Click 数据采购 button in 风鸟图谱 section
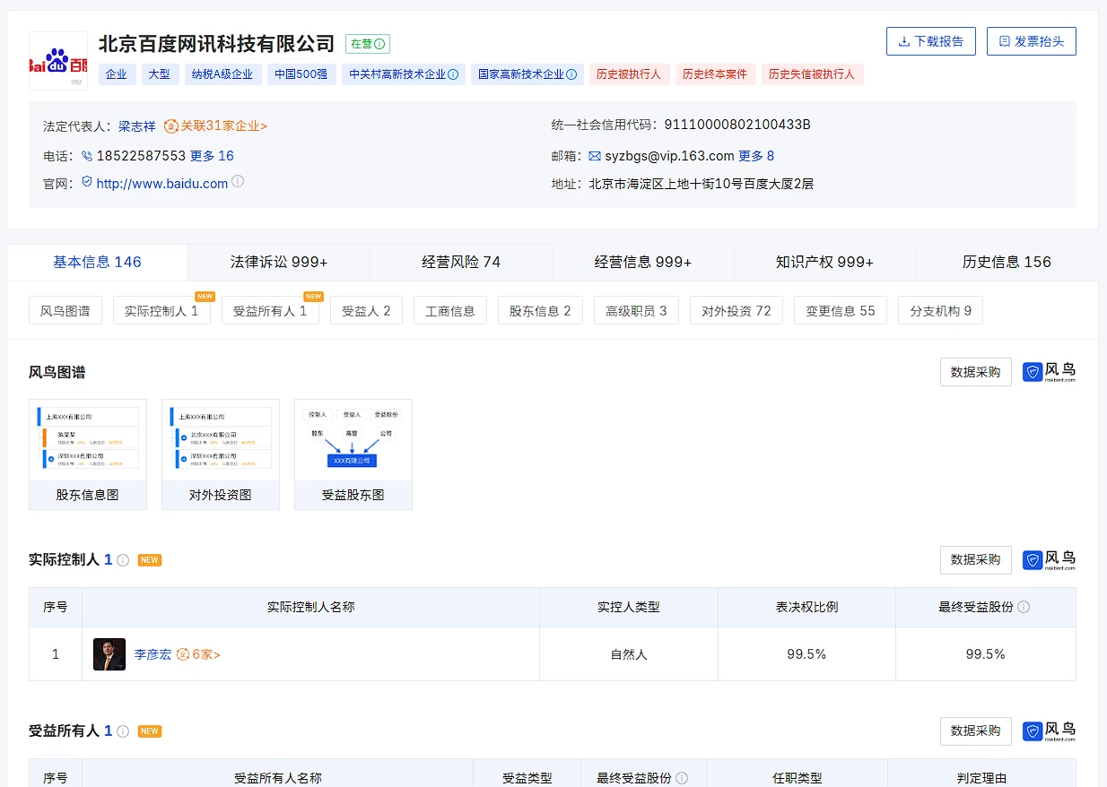Image resolution: width=1107 pixels, height=787 pixels. 975,372
